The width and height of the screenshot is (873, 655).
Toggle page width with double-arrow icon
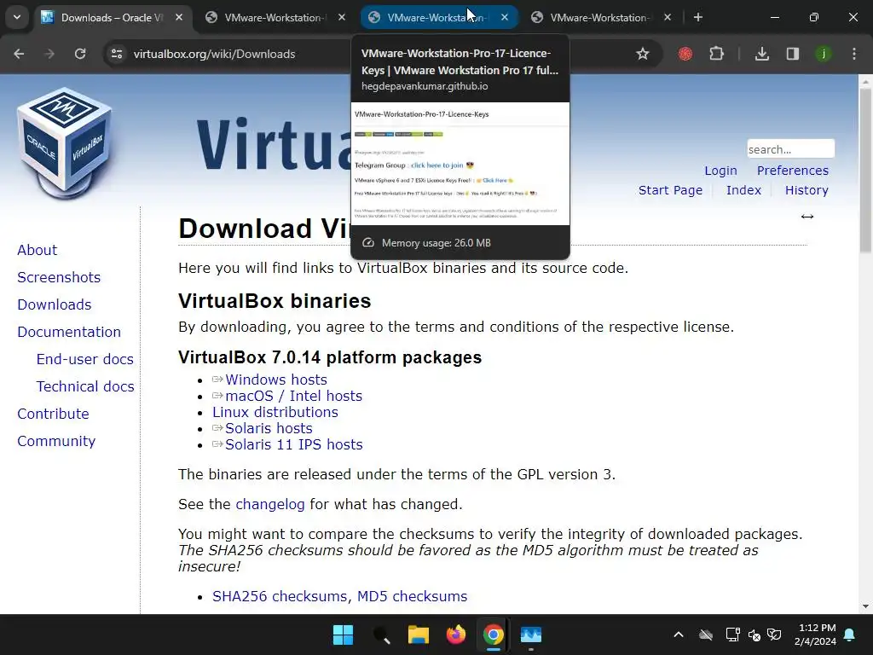[x=807, y=217]
